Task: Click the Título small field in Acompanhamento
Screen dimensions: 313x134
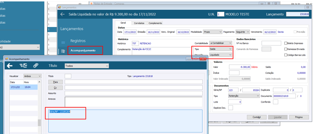Action: [68, 76]
